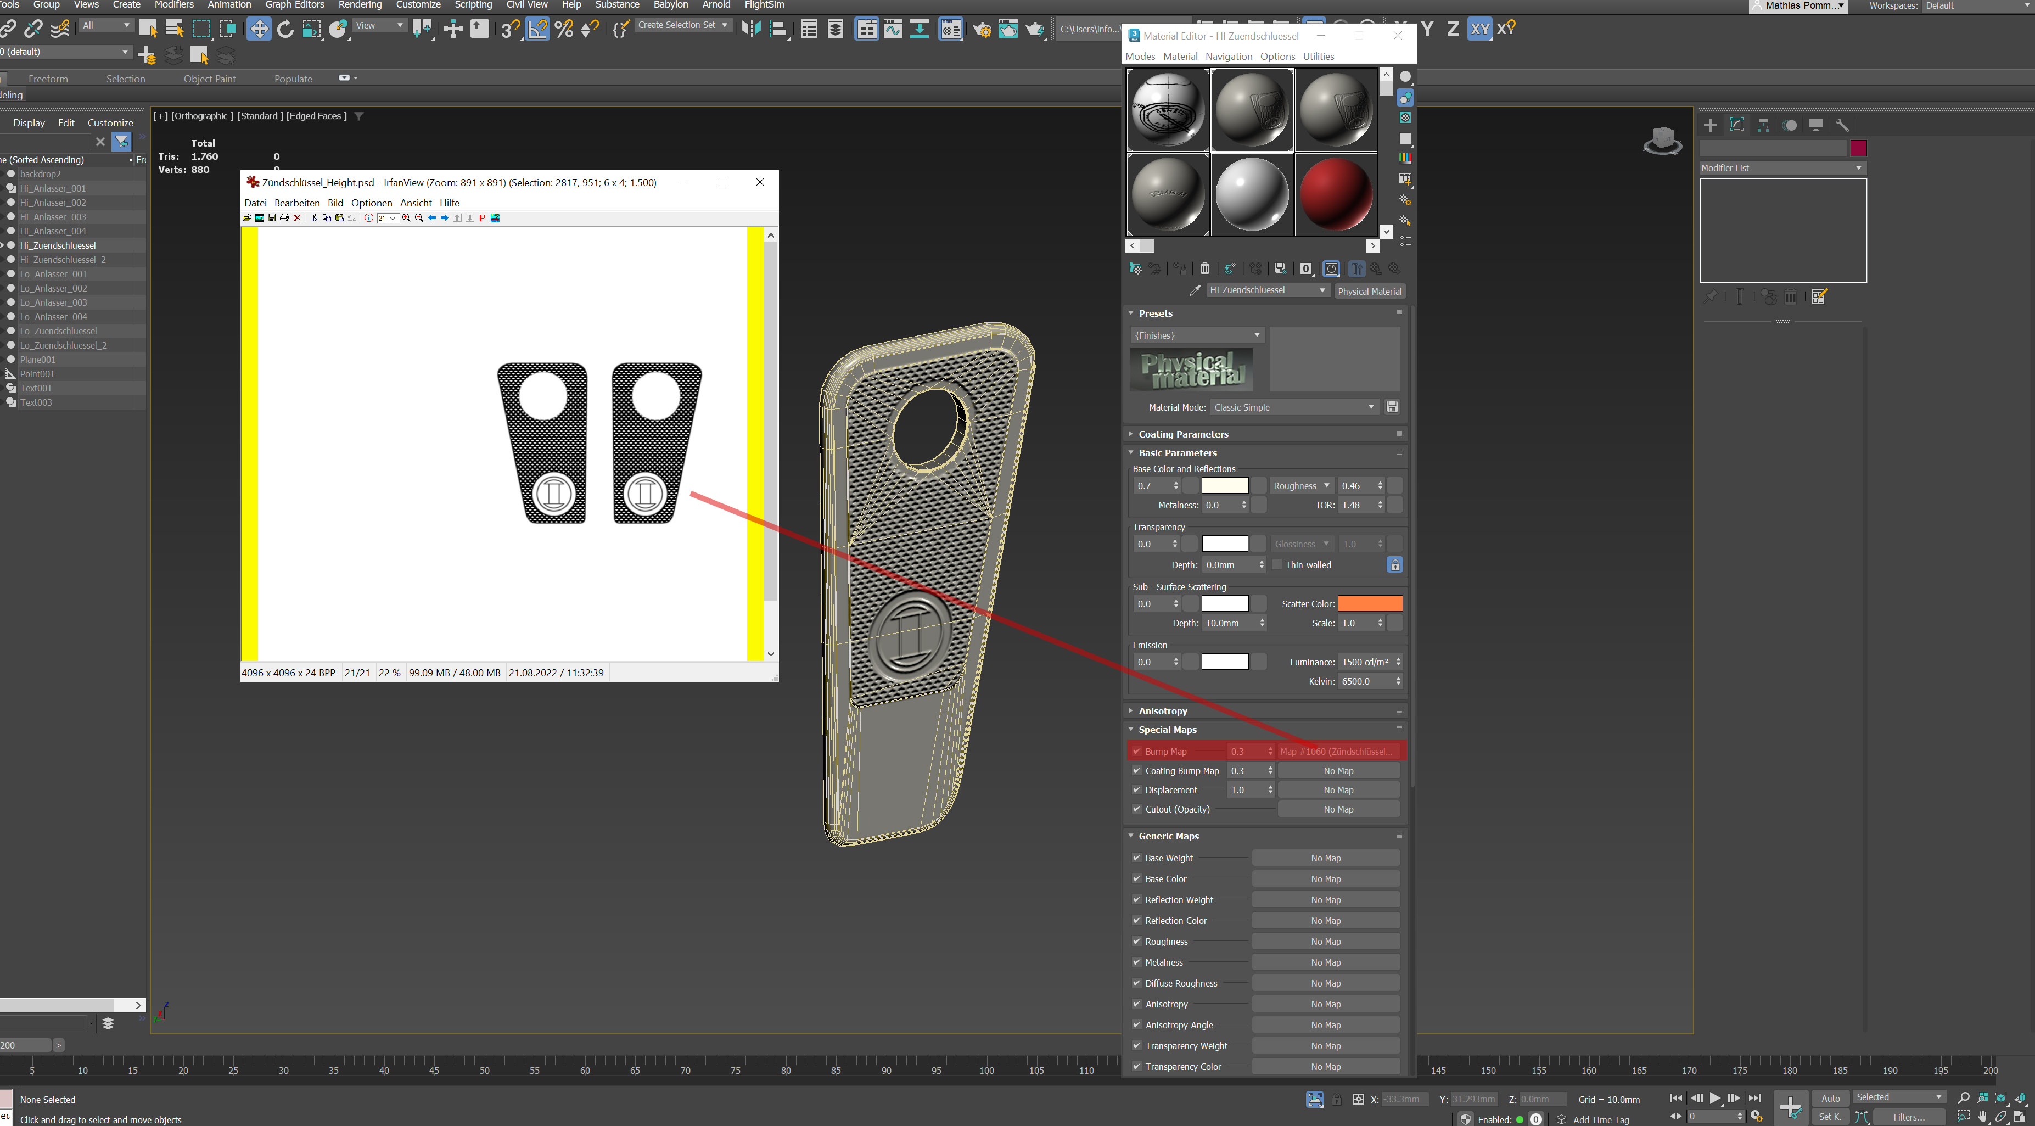
Task: Open the Bearbeiten menu in IrfanView
Action: (297, 203)
